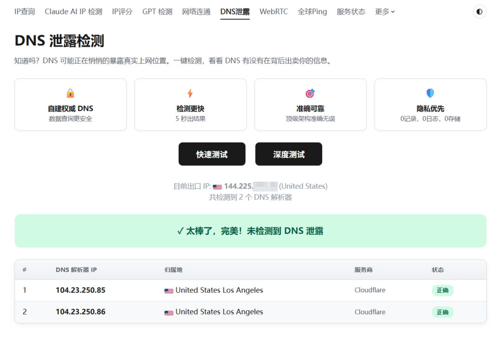Click the flag icon in row 104.23.250.86

pyautogui.click(x=169, y=313)
